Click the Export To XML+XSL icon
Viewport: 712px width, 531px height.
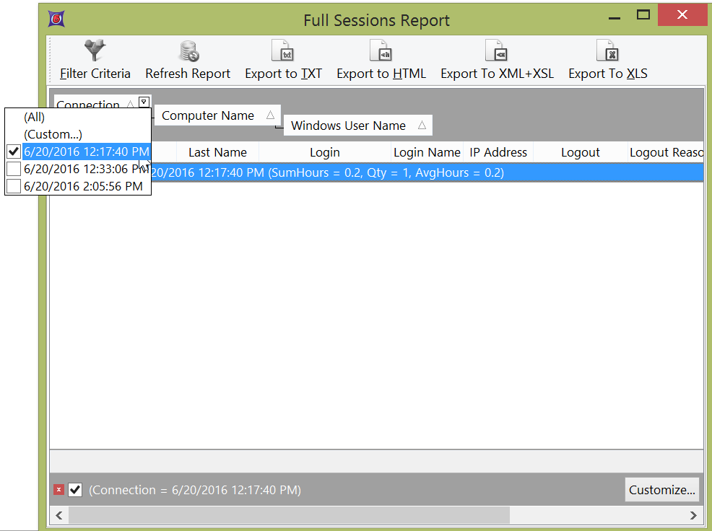click(x=497, y=51)
